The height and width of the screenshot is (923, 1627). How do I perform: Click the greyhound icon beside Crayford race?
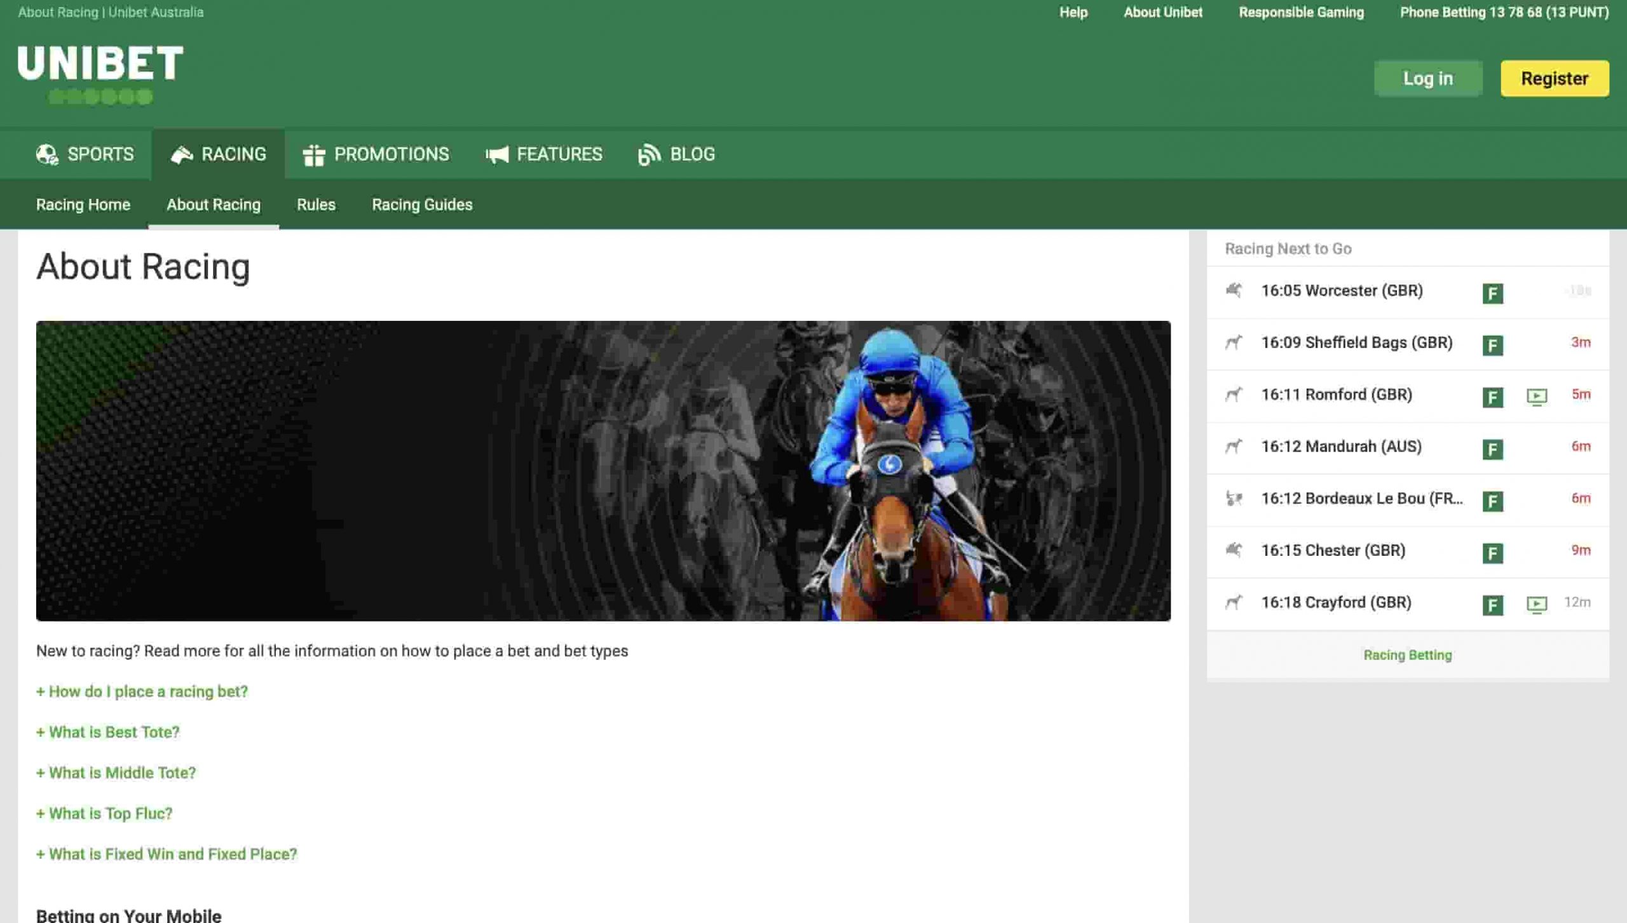pos(1234,602)
